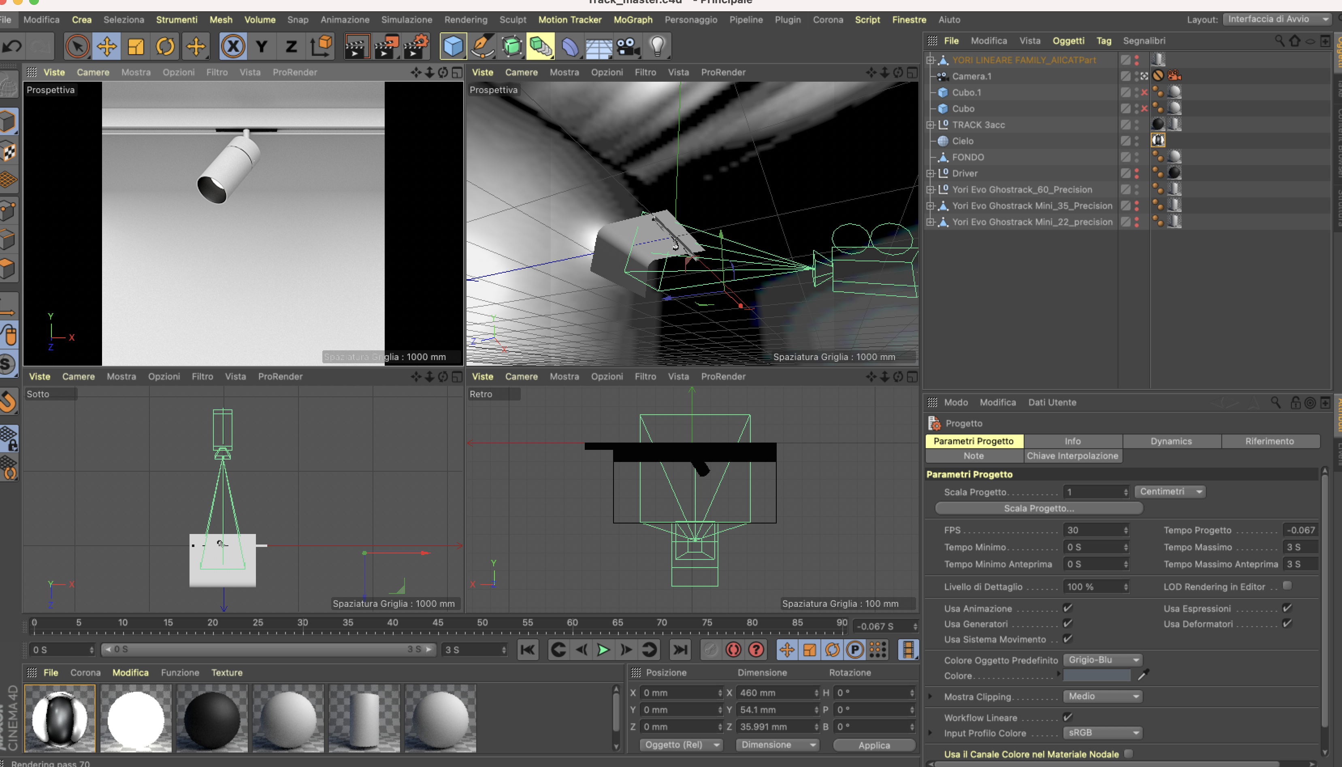Select the Move tool in toolbar
The height and width of the screenshot is (767, 1342).
tap(107, 47)
